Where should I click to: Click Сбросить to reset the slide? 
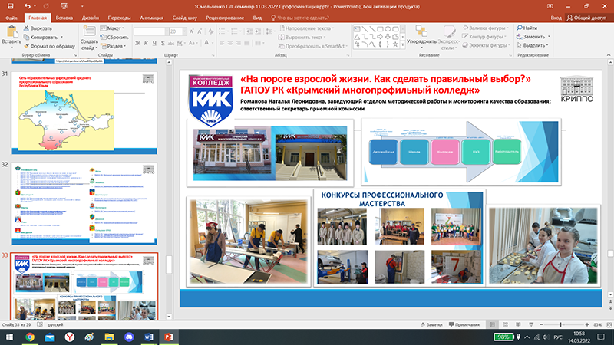(x=114, y=37)
